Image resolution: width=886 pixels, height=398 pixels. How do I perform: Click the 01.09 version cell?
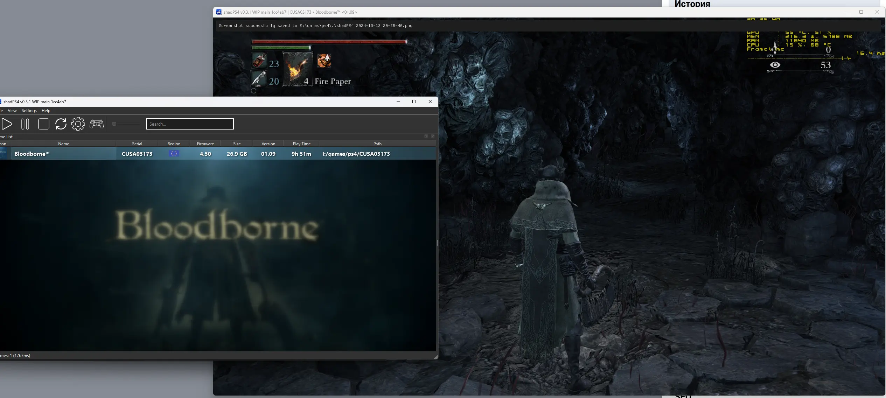[268, 154]
